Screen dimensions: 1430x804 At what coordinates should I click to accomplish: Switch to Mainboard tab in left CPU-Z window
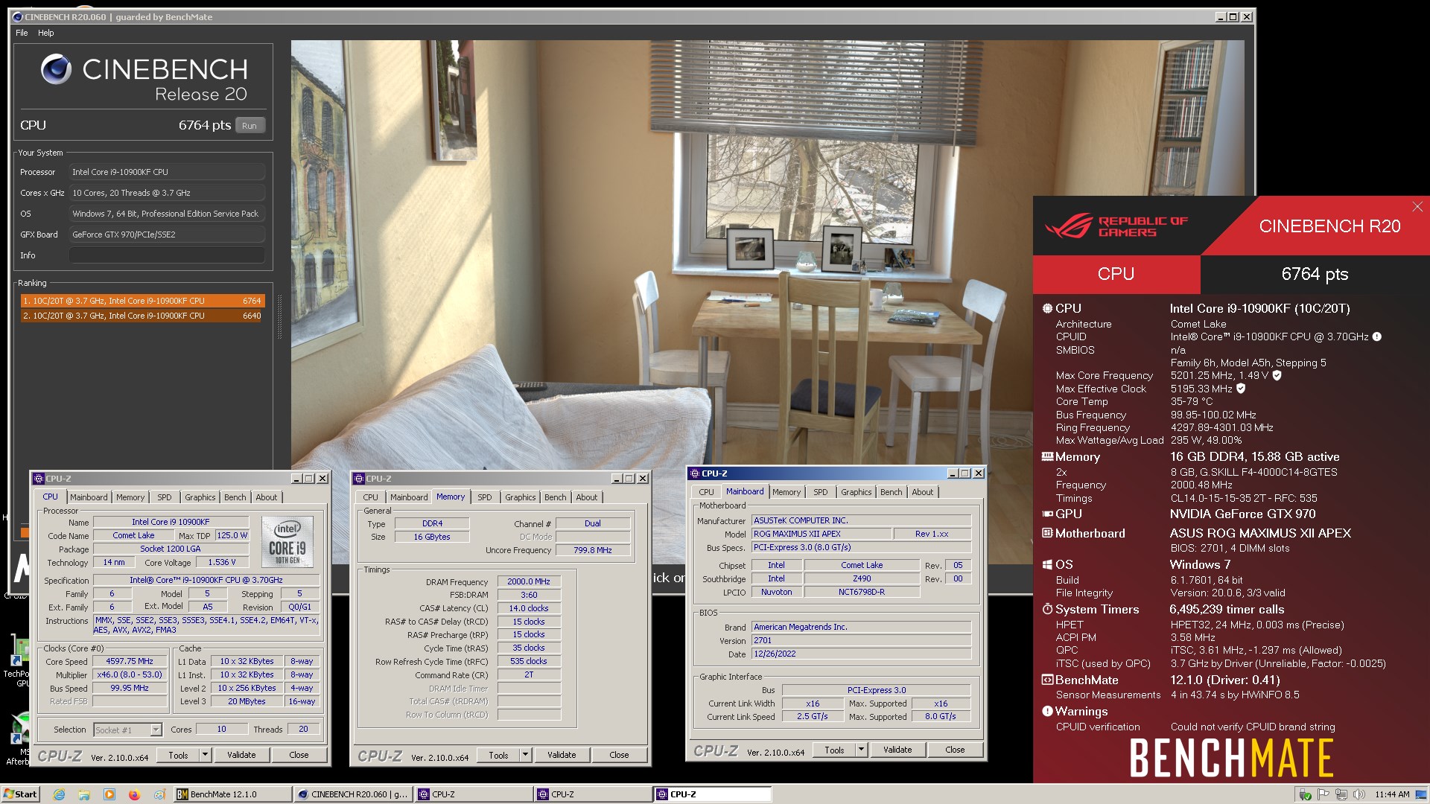(x=89, y=497)
